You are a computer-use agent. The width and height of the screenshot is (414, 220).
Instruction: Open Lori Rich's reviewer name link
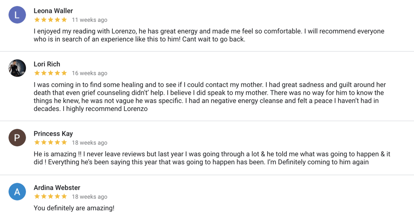(x=47, y=64)
